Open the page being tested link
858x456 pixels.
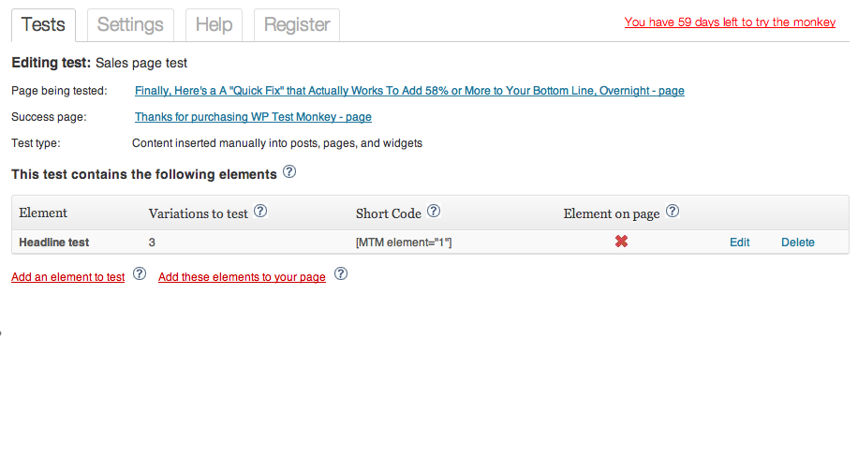click(409, 91)
